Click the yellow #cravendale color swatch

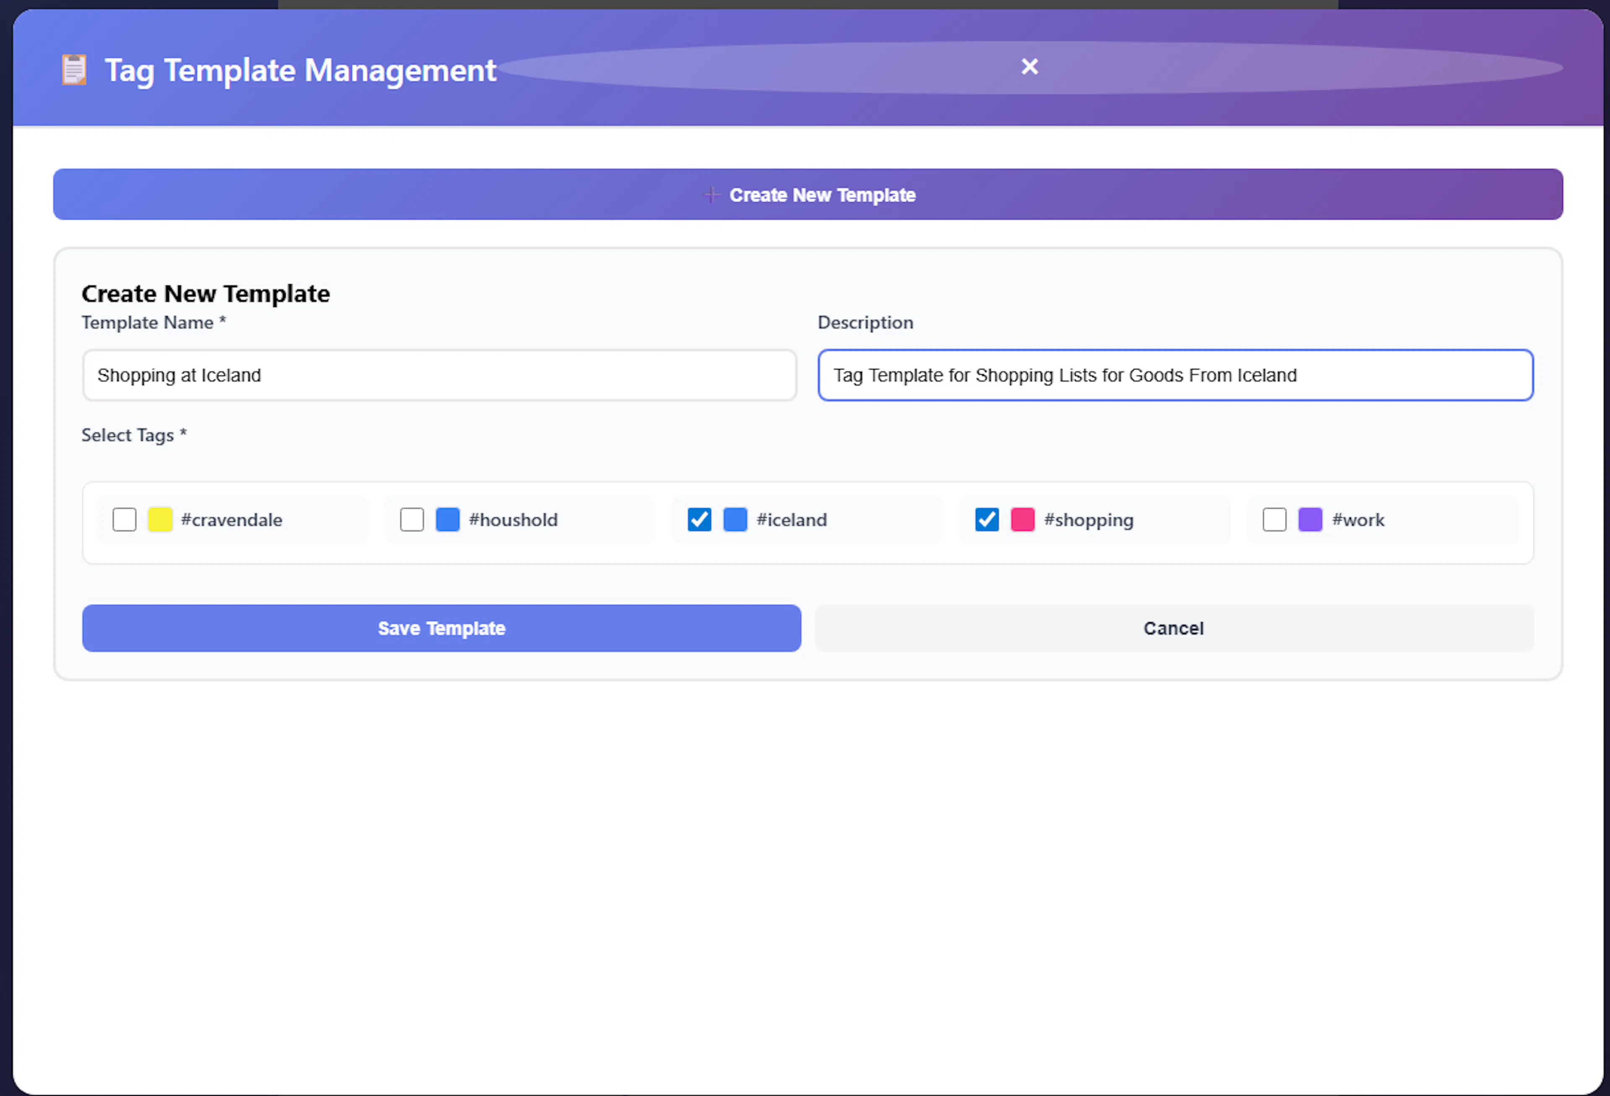click(160, 519)
